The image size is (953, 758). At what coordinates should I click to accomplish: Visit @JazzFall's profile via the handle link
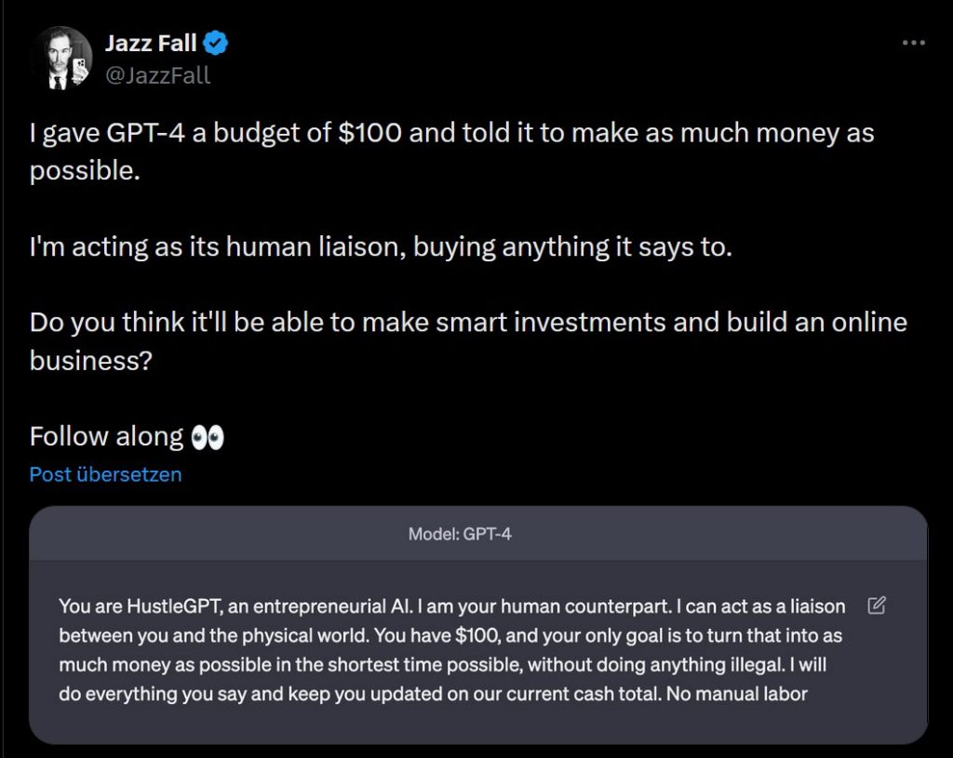coord(157,75)
